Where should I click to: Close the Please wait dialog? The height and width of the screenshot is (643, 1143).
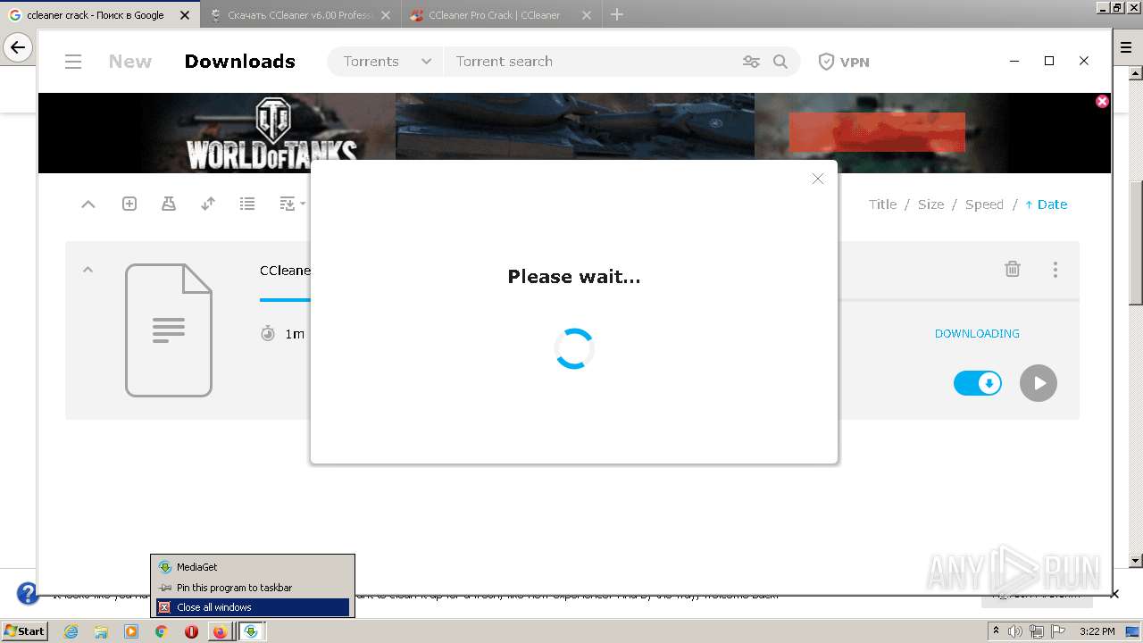(x=817, y=179)
